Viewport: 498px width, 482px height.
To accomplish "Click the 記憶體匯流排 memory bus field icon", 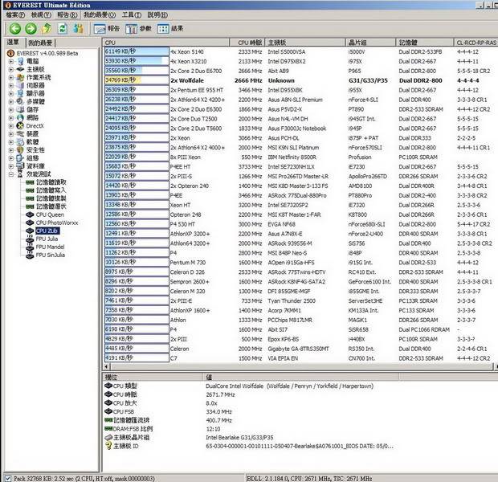I will [108, 420].
